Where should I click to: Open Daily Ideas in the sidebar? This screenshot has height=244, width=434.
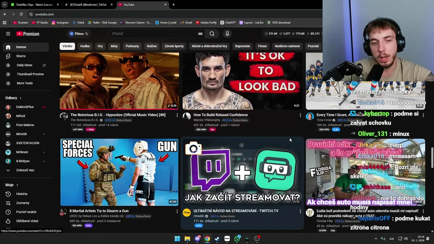(26, 65)
